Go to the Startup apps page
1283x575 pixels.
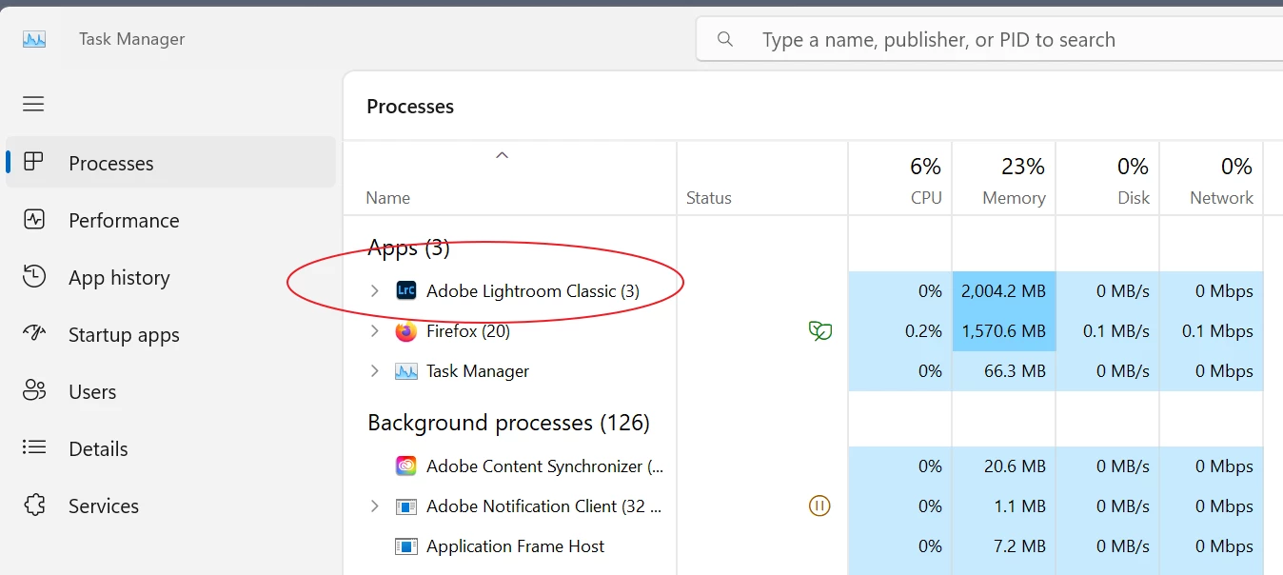171,334
